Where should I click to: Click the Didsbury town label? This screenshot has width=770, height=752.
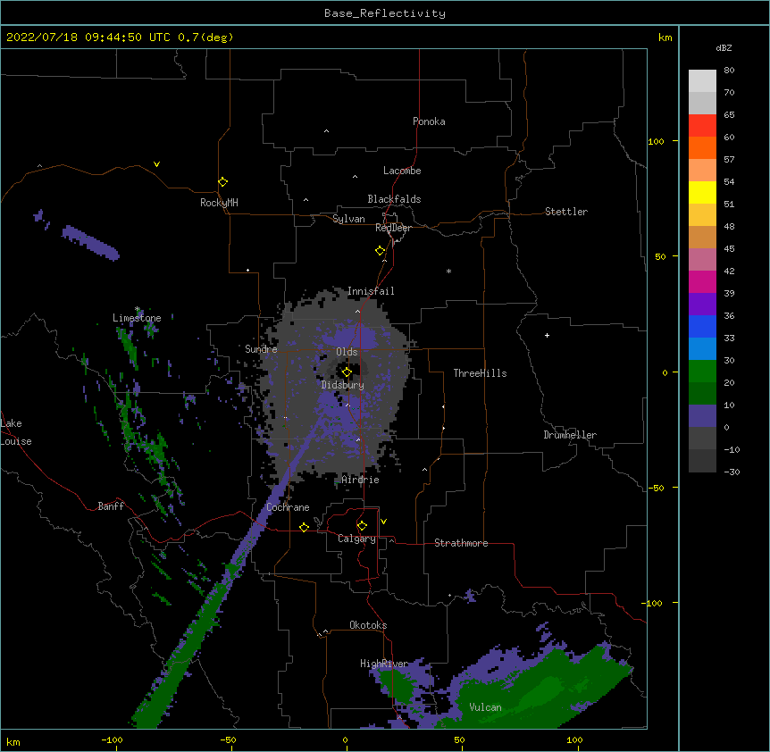point(342,385)
